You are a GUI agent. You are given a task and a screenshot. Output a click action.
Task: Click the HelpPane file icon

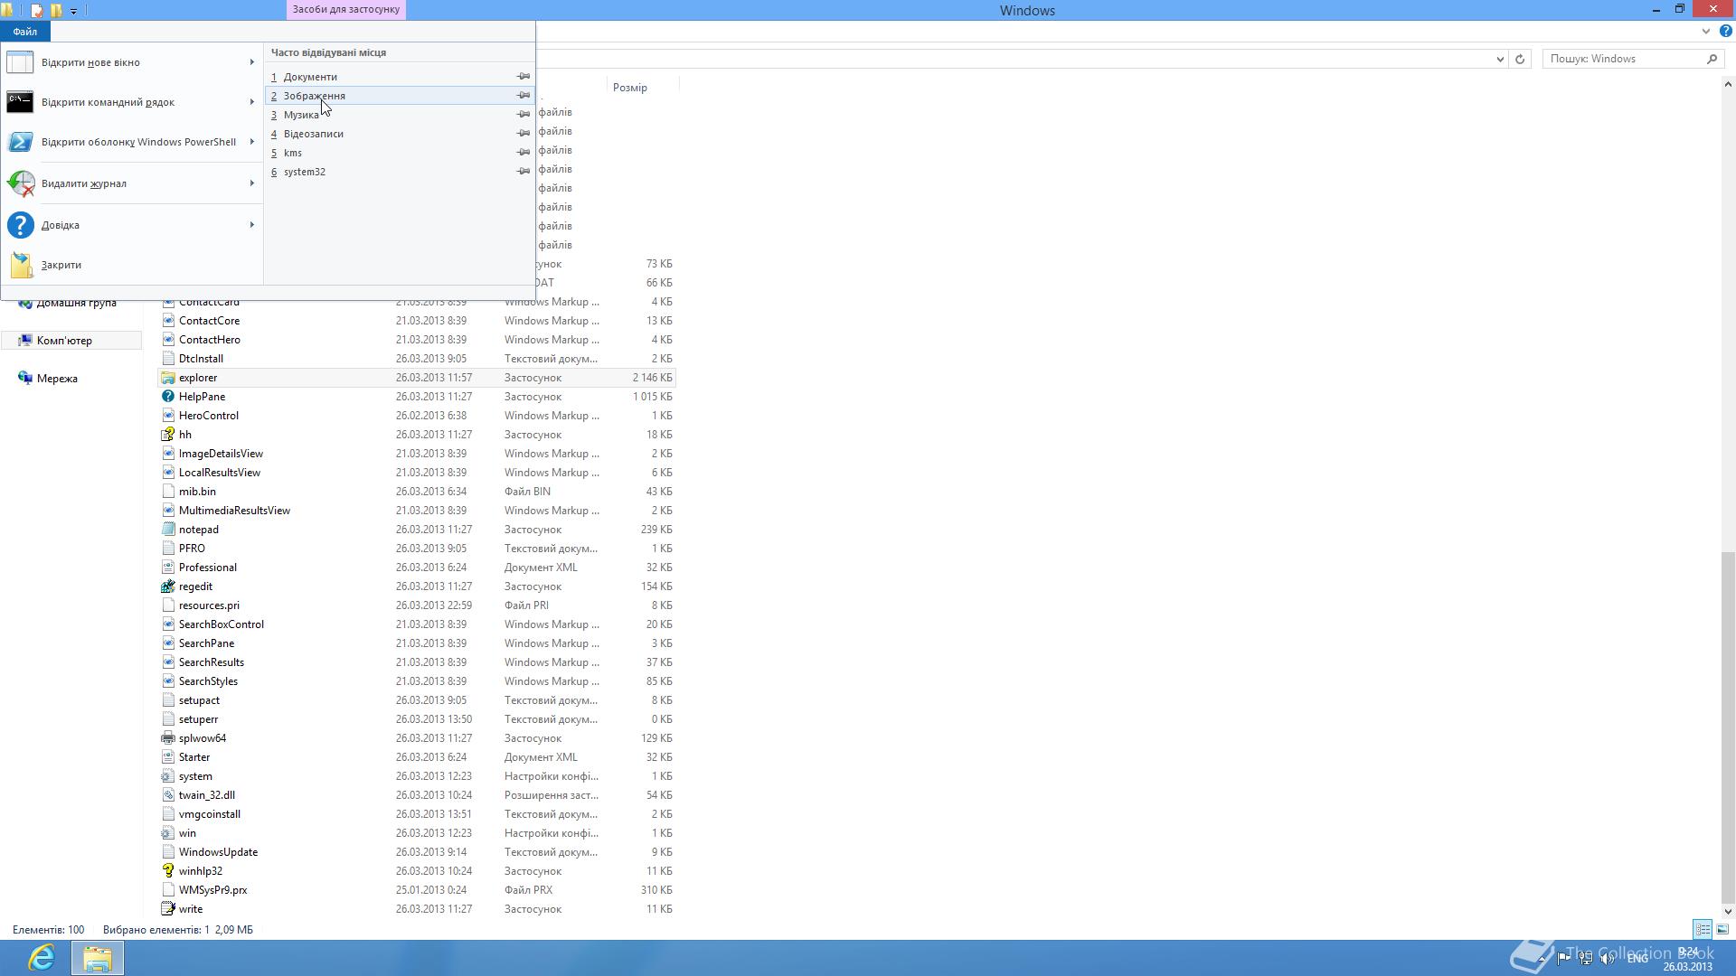(167, 397)
